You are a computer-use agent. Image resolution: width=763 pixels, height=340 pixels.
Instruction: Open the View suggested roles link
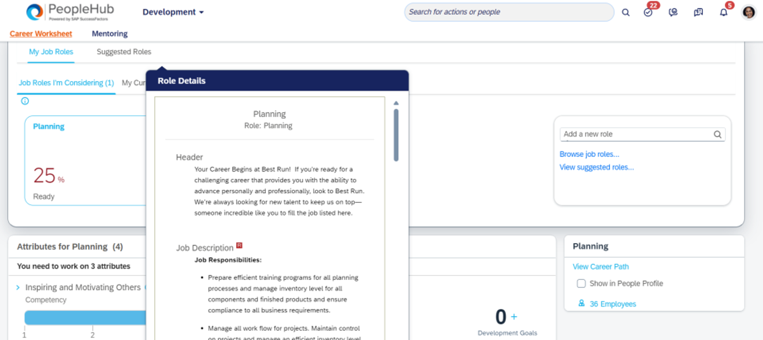[x=596, y=167]
